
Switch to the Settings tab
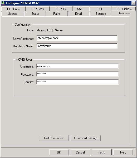click(101, 14)
